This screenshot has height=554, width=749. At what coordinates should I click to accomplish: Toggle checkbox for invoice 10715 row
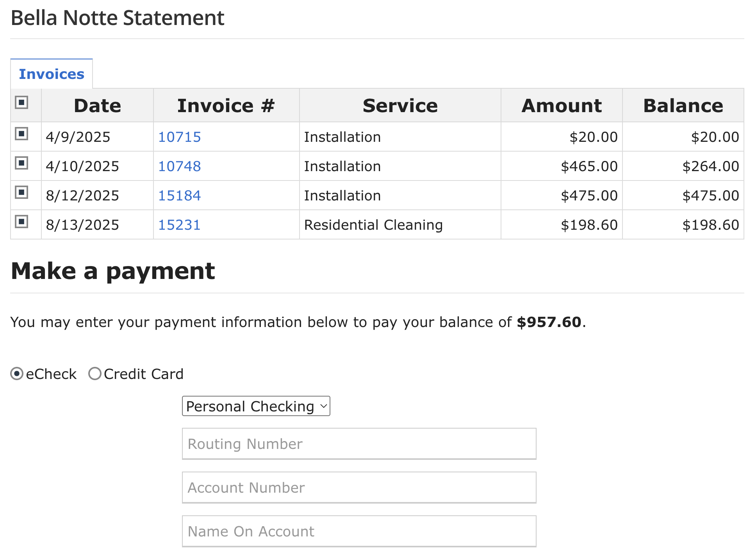(21, 134)
